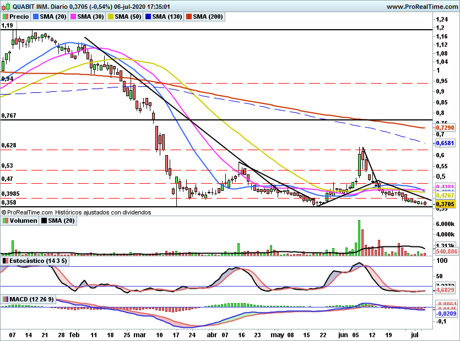Click the MACD indicator icon
Screen dimensions: 460x341
[6, 299]
